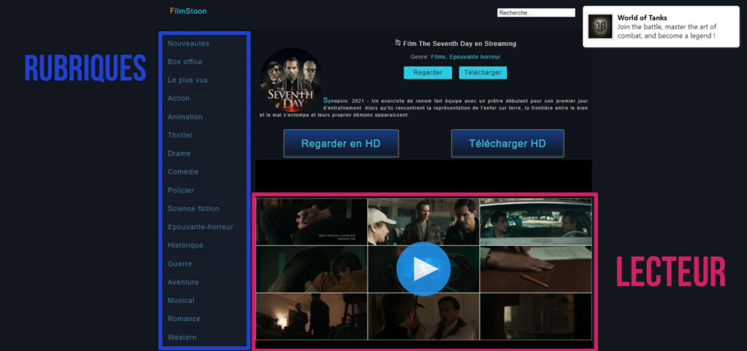Screen dimensions: 747x351
Task: Click the Télécharger HD button
Action: 508,143
